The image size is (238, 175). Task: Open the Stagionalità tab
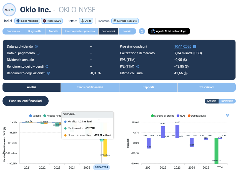click(35, 31)
